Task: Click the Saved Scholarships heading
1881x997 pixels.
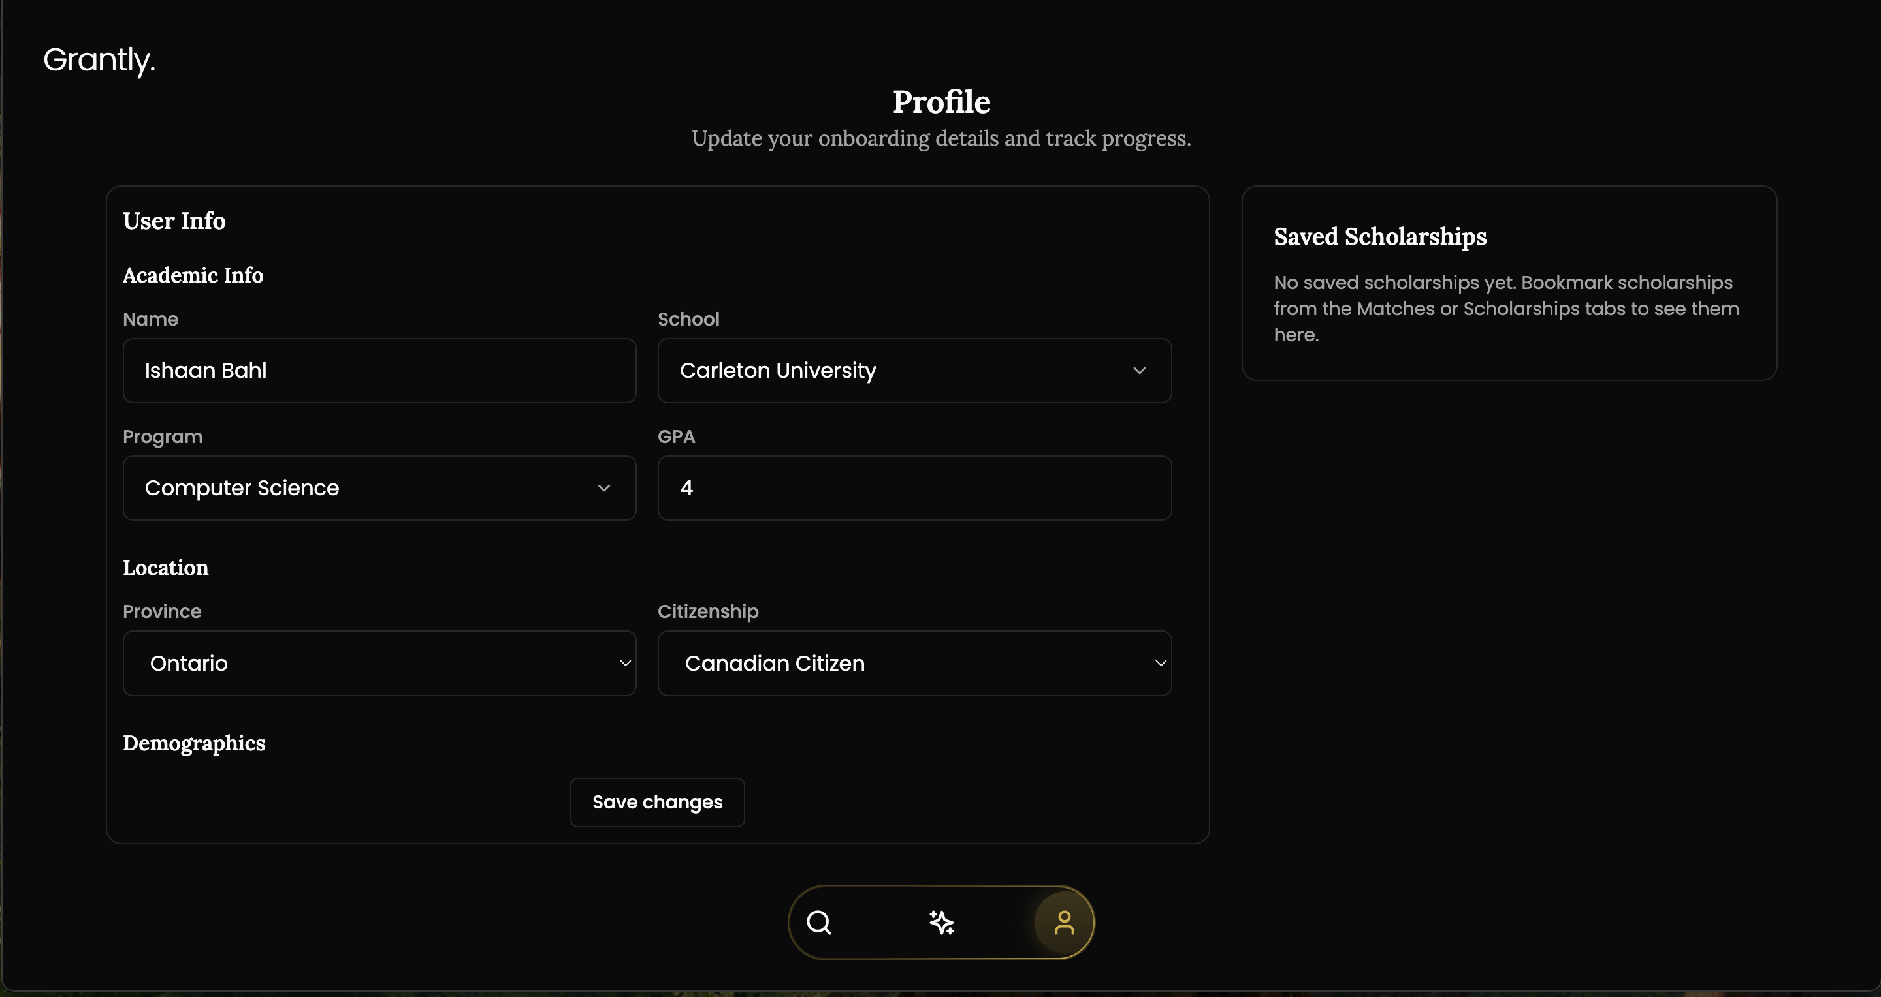Action: pyautogui.click(x=1379, y=236)
